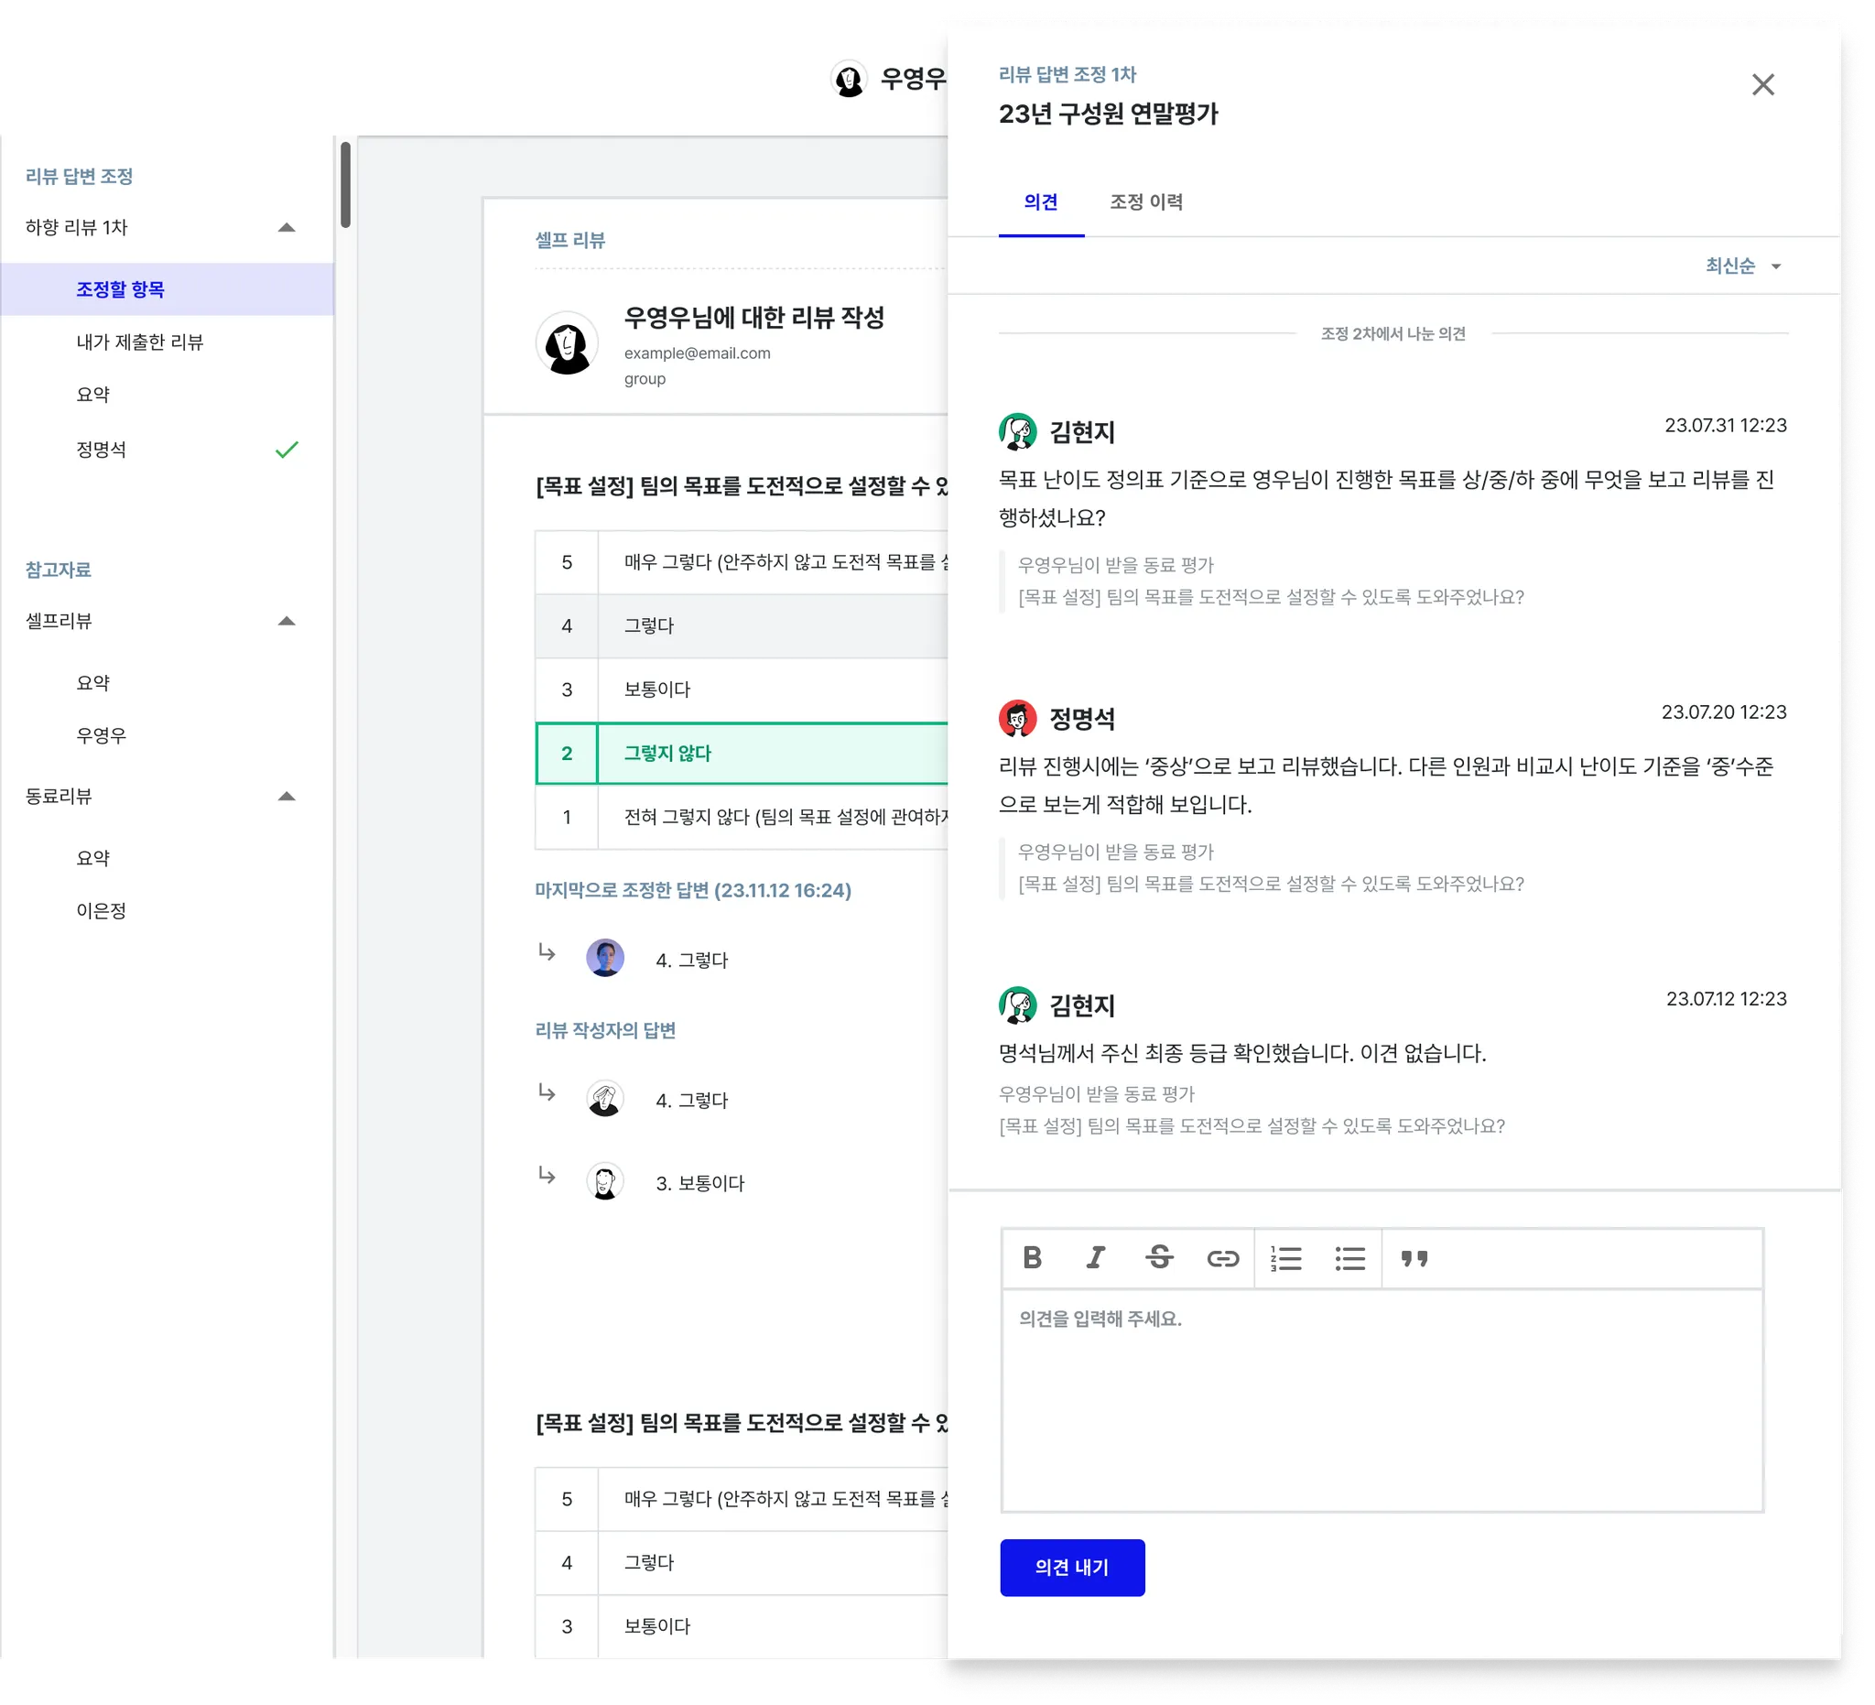Open the 내가 제출한 리뷰 menu item
This screenshot has height=1705, width=1875.
pyautogui.click(x=139, y=342)
